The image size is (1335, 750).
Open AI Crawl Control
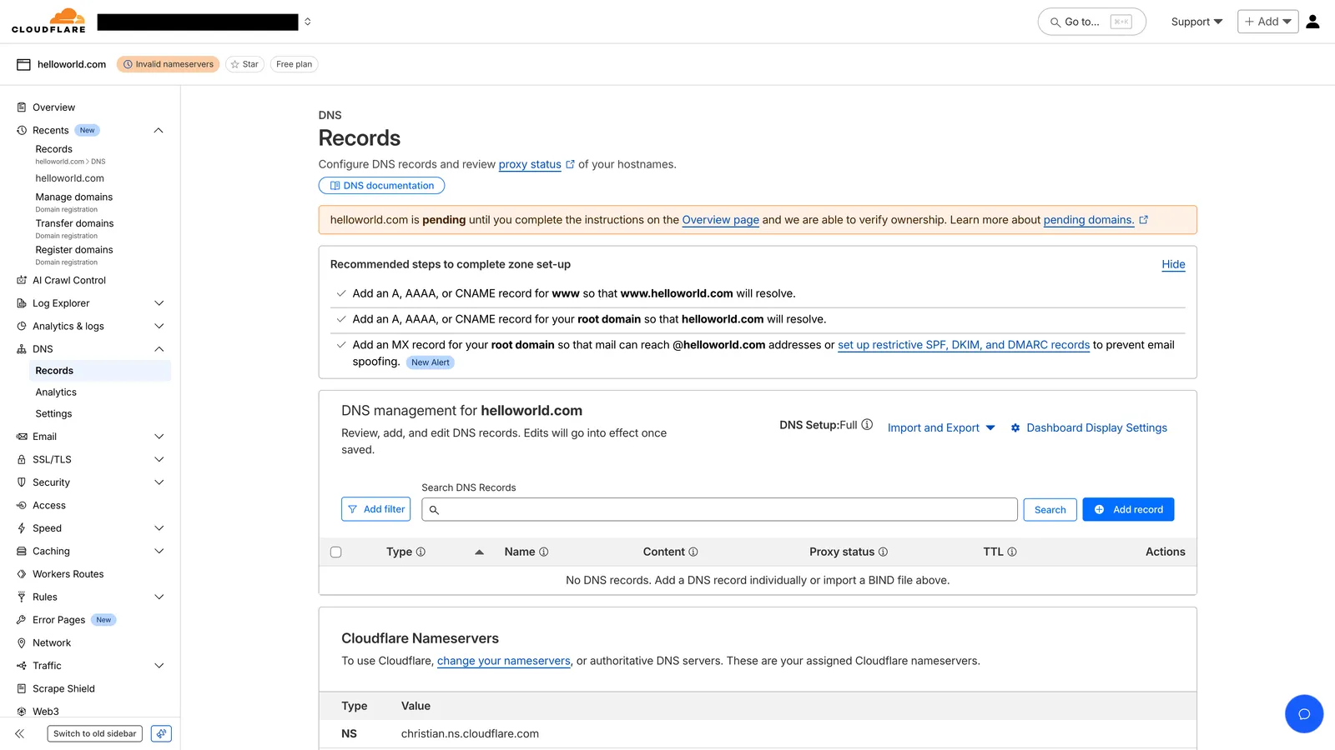[x=69, y=281]
